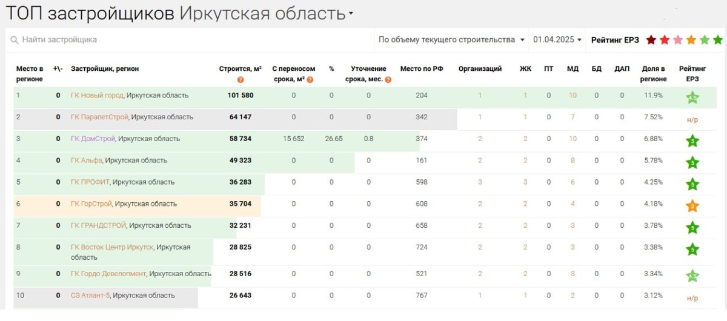Click info icon next to "С переносом срока, м²"
Viewport: 727px width, 321px height.
pos(311,80)
